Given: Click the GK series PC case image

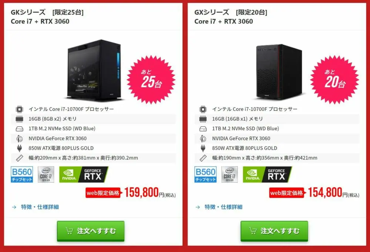Looking at the screenshot, I should (x=94, y=70).
